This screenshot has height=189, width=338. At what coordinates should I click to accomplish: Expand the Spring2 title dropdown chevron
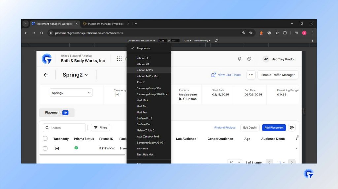tap(87, 75)
